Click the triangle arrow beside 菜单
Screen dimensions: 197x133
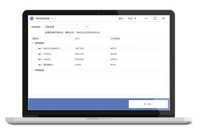(135, 18)
